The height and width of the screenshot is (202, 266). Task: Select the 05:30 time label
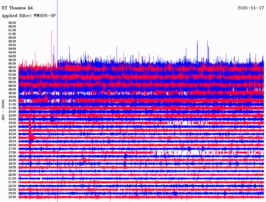[x=12, y=64]
